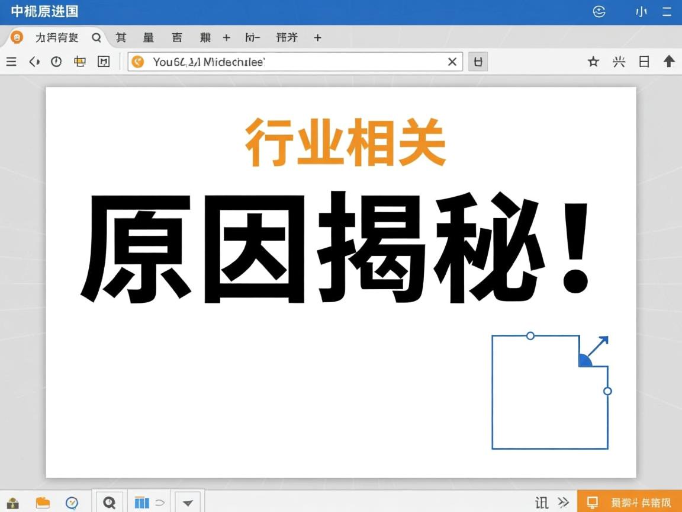The width and height of the screenshot is (682, 512).
Task: Click the orange button in the bottom-right corner
Action: point(629,501)
